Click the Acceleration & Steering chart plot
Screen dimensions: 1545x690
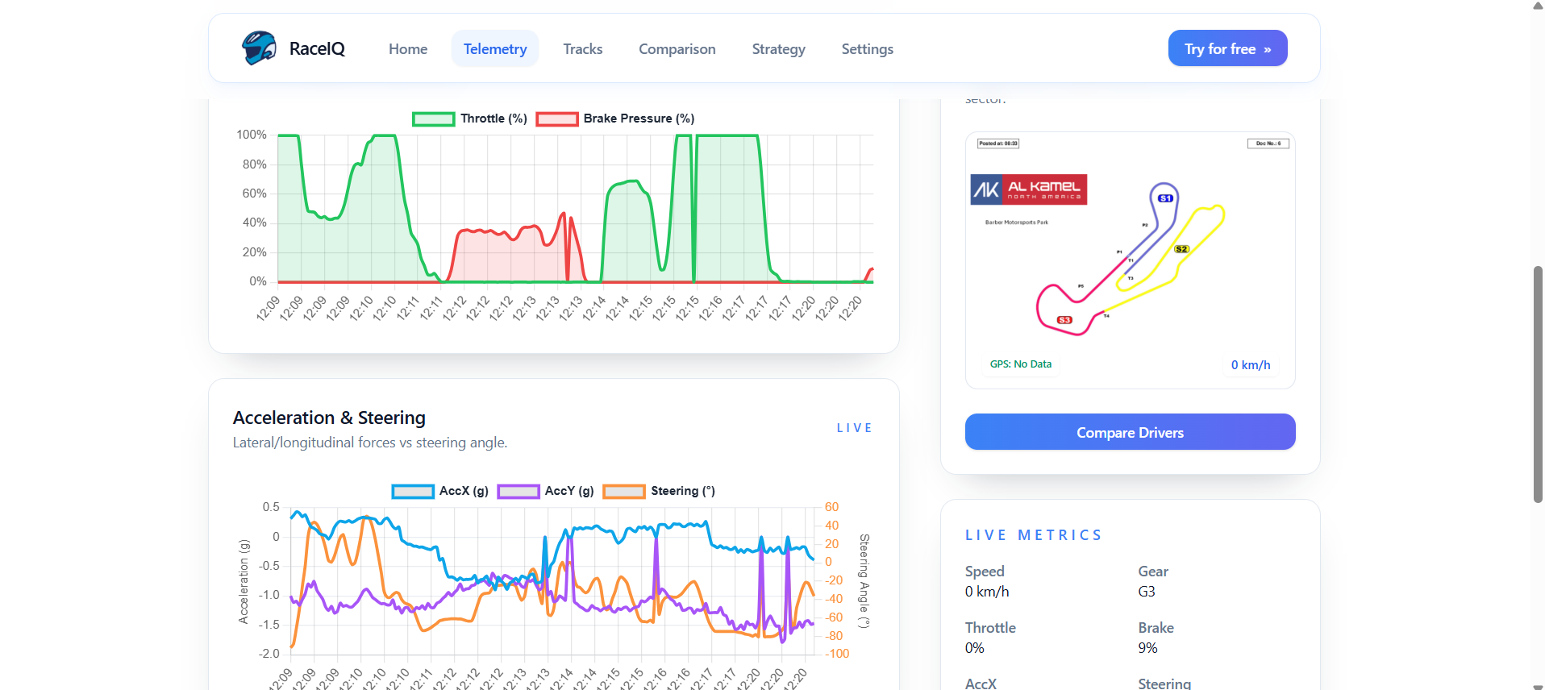[x=552, y=580]
